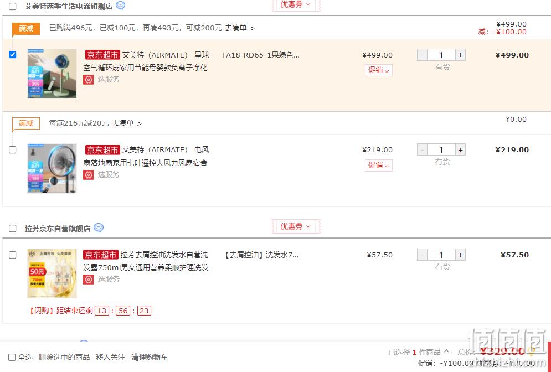Open 拉芳京东自营旗舰店 store page
This screenshot has width=551, height=372.
coord(58,229)
